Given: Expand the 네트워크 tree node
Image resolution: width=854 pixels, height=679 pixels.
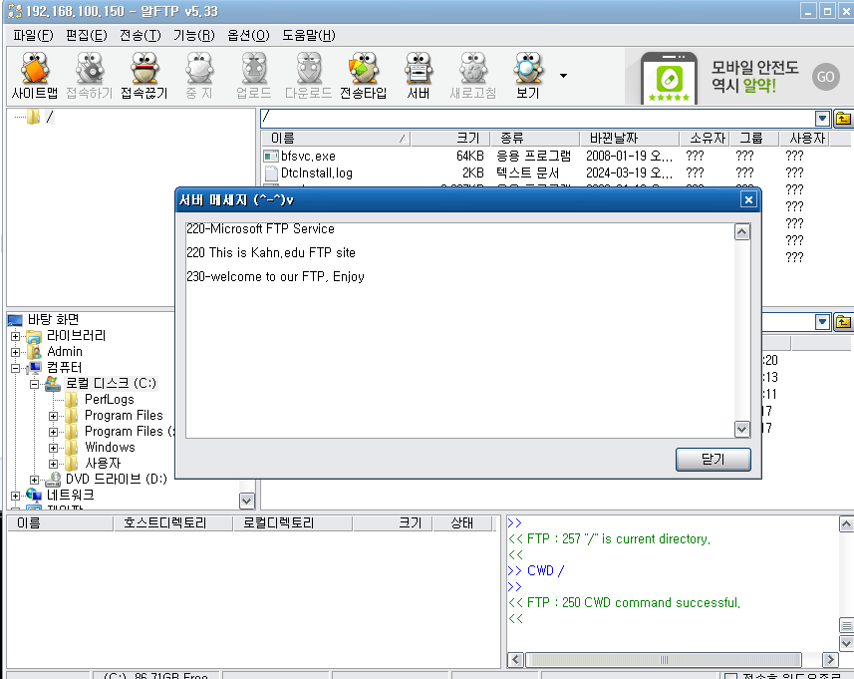Looking at the screenshot, I should tap(15, 496).
